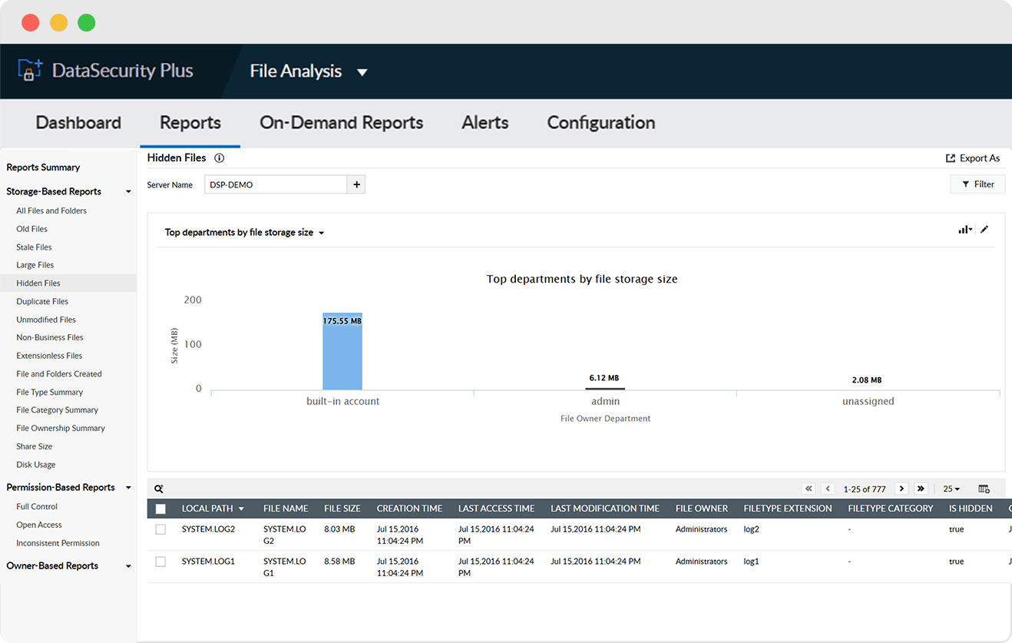Go to the next page arrow

[901, 489]
